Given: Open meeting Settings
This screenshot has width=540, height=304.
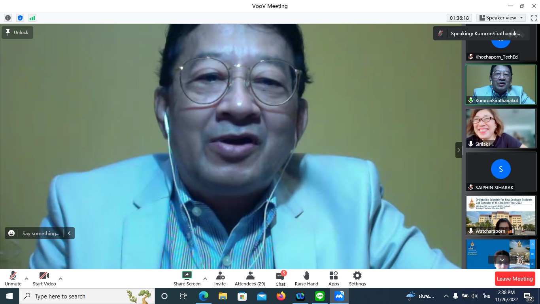Looking at the screenshot, I should point(357,279).
